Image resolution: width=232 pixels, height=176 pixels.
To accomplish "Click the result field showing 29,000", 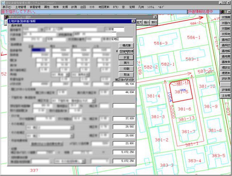I will 124,136.
